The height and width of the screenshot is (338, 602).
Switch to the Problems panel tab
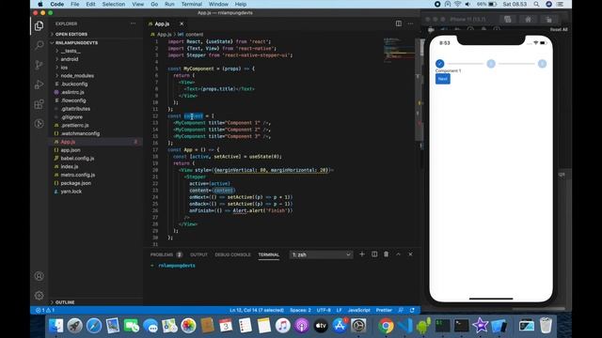tap(166, 254)
